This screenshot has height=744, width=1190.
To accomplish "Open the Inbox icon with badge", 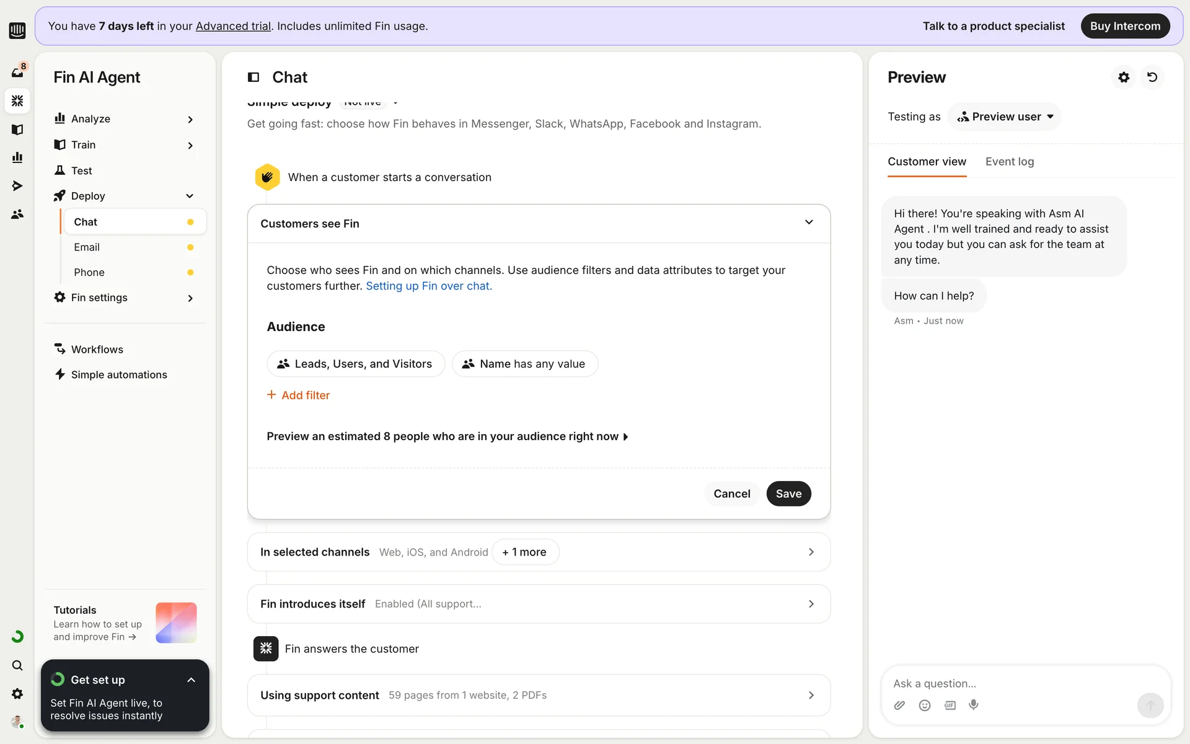I will coord(17,72).
